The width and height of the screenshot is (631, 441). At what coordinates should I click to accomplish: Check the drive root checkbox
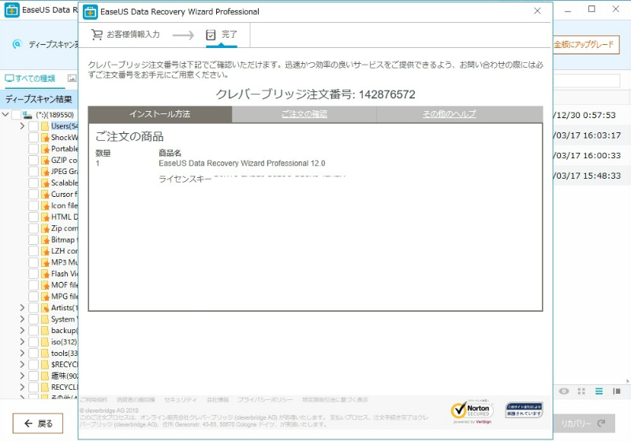pos(16,115)
